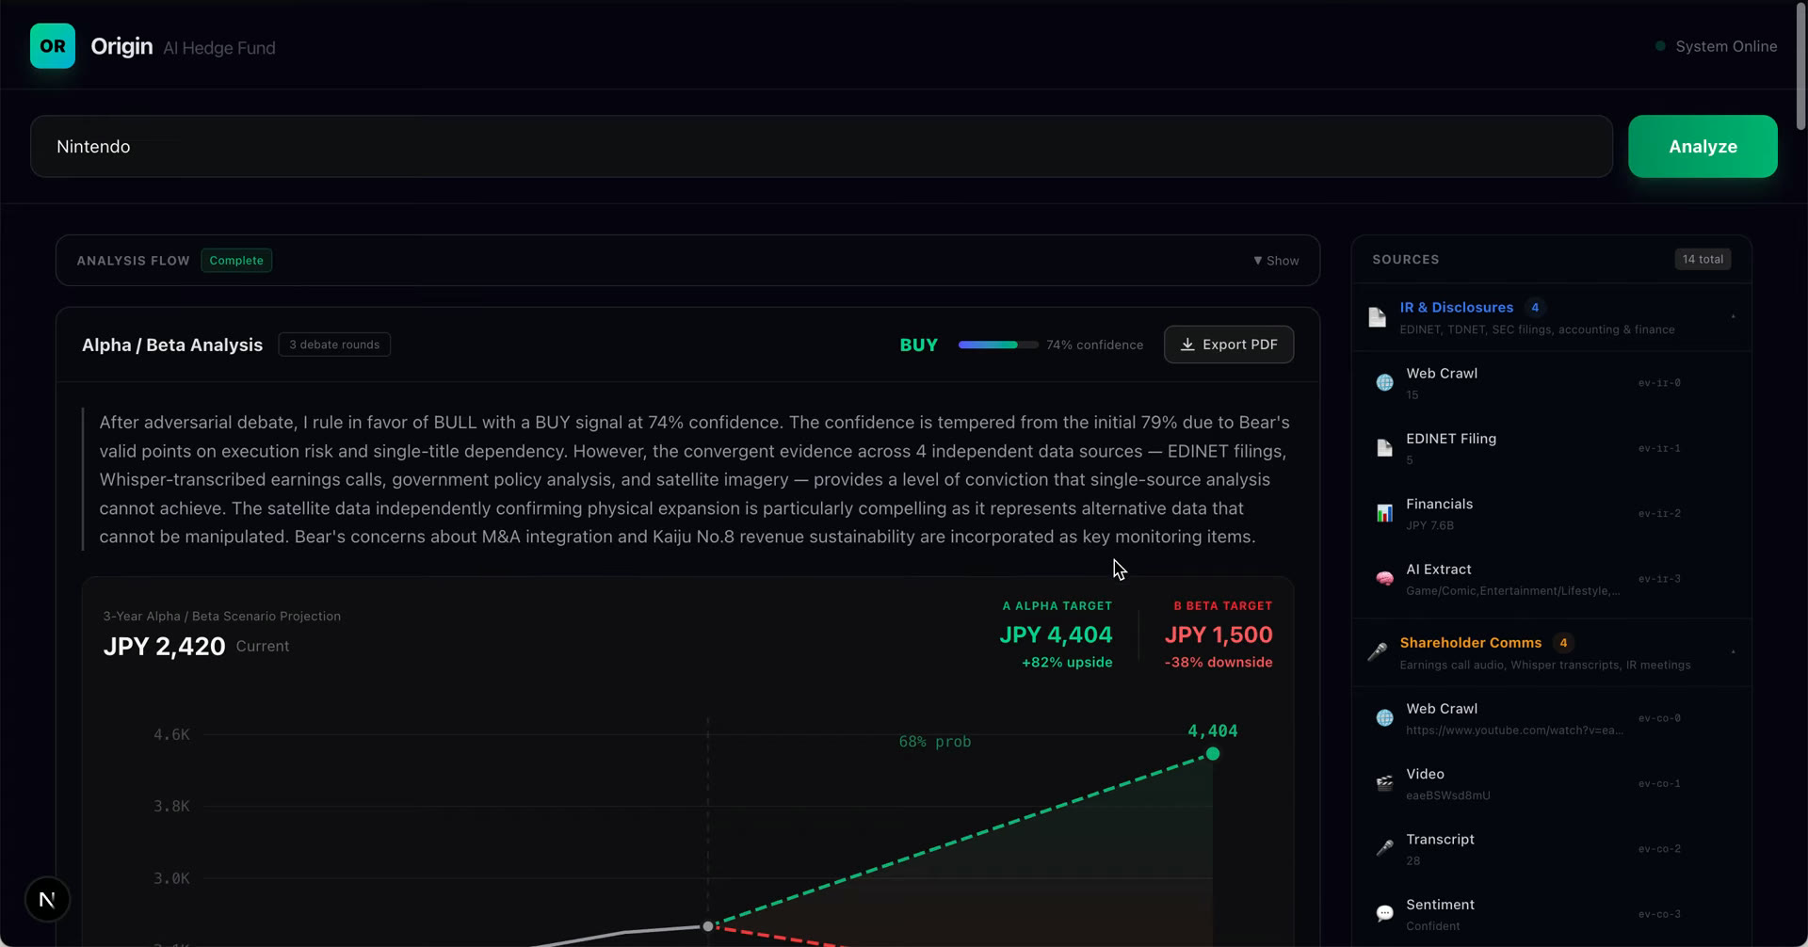The image size is (1808, 947).
Task: Click the Financials bar chart icon
Action: [1384, 513]
